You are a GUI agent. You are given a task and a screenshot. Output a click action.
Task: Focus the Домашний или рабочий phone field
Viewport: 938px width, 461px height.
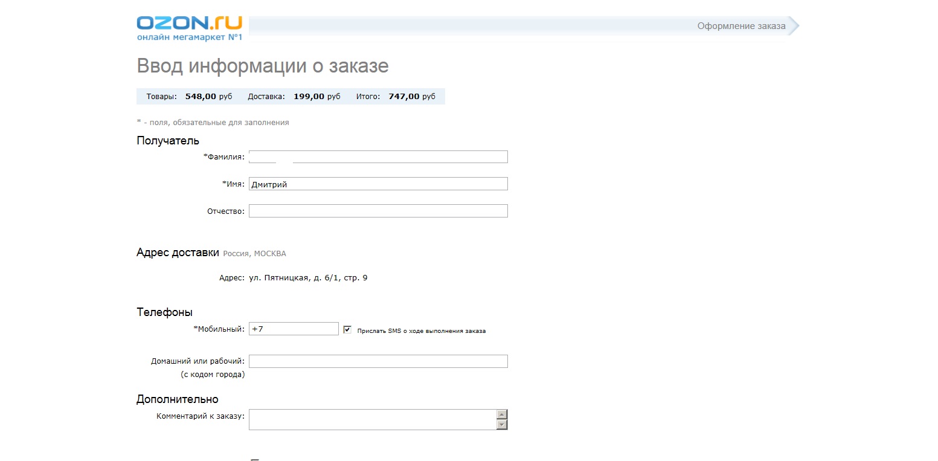pos(377,361)
